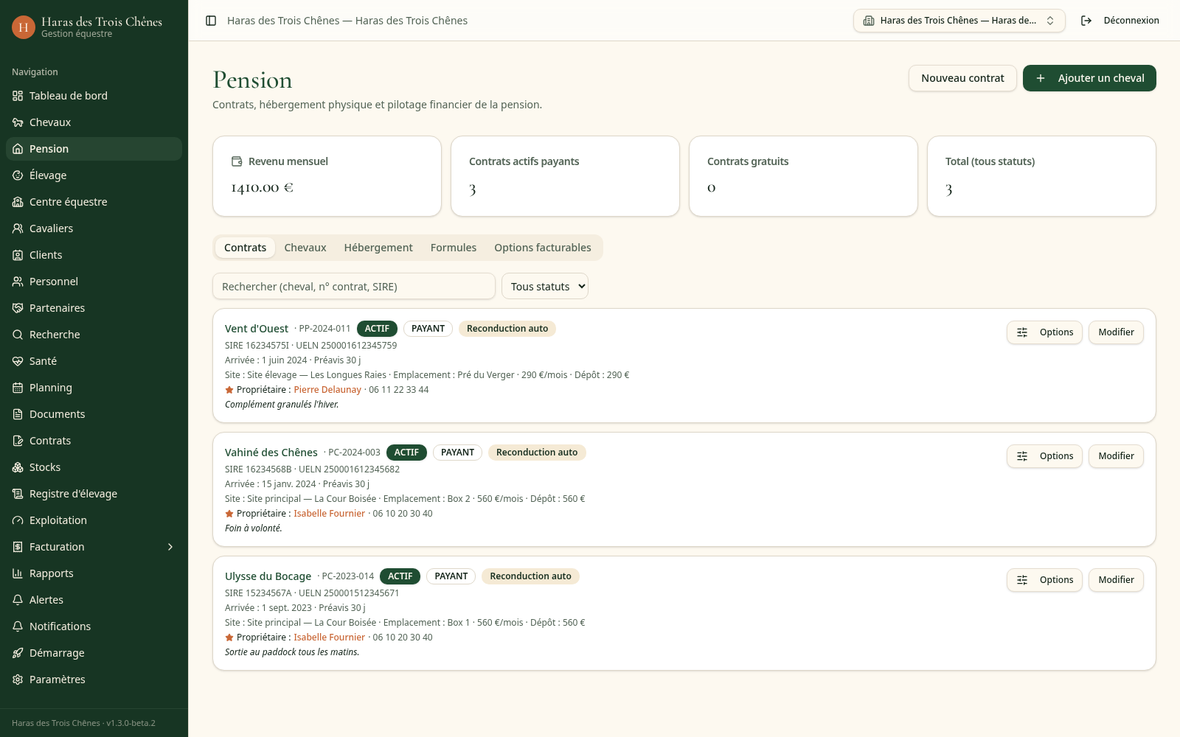1180x737 pixels.
Task: Open Options for Ulysse du Bocage
Action: click(1044, 580)
